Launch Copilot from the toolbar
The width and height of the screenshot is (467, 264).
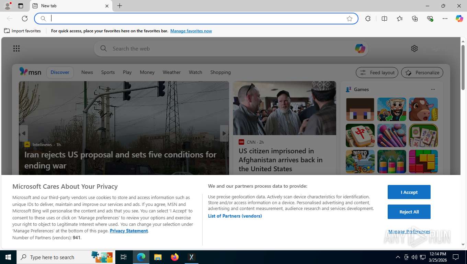coord(459,19)
